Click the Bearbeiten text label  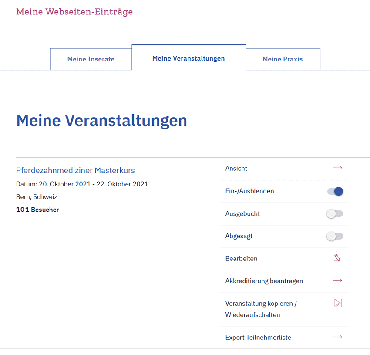(241, 259)
